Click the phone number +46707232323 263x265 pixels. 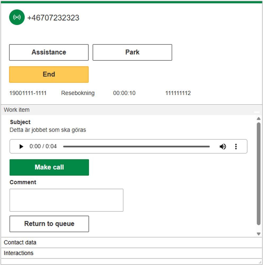coord(53,18)
